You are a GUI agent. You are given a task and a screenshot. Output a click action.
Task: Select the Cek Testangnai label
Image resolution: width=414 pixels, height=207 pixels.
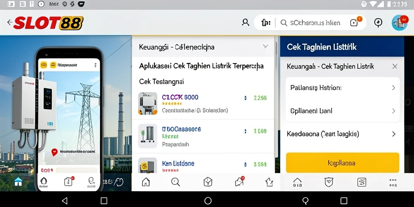click(162, 82)
